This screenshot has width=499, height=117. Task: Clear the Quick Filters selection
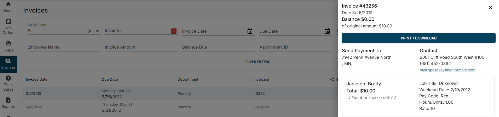click(x=90, y=31)
